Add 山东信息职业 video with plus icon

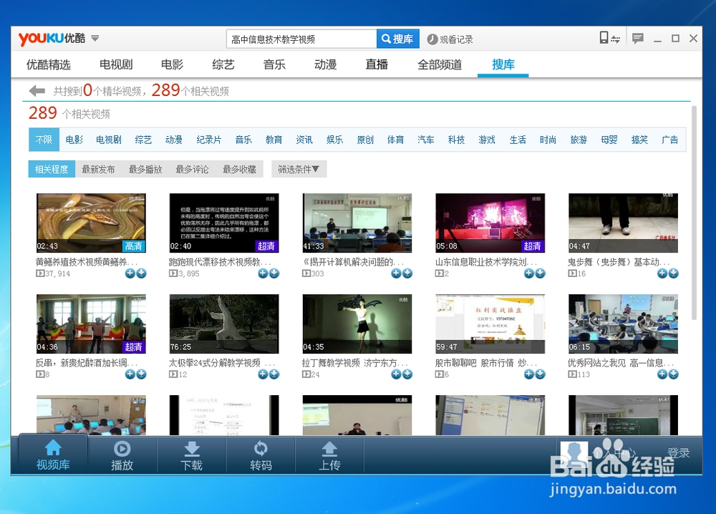[x=529, y=273]
